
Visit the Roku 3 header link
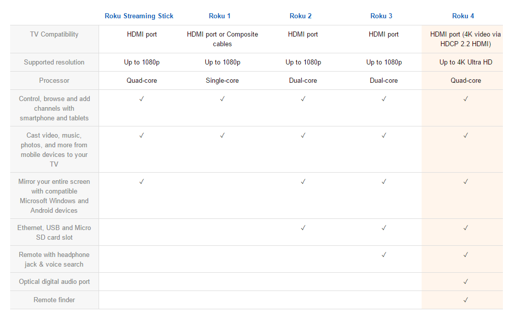[x=381, y=16]
